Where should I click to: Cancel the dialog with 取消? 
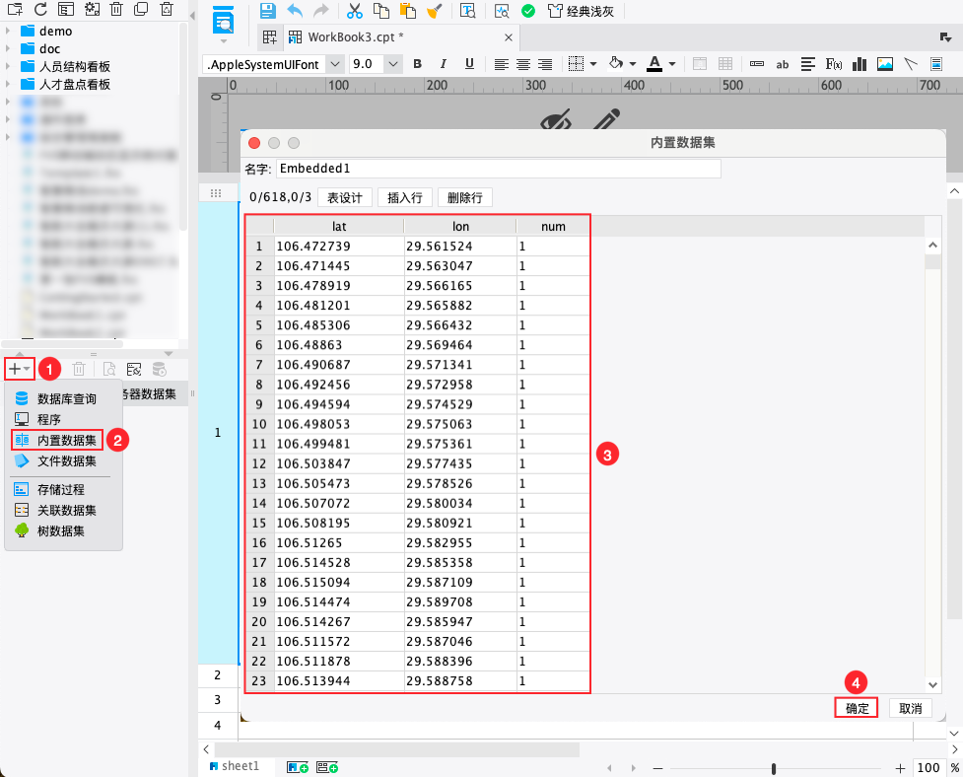pyautogui.click(x=910, y=708)
